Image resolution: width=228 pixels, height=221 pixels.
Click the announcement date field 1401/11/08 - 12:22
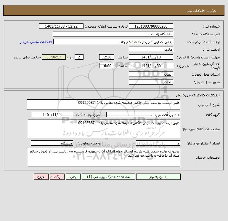(61, 26)
